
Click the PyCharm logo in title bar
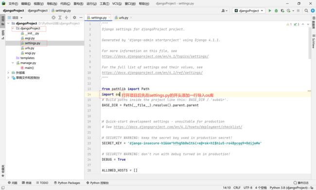[x=3, y=3]
